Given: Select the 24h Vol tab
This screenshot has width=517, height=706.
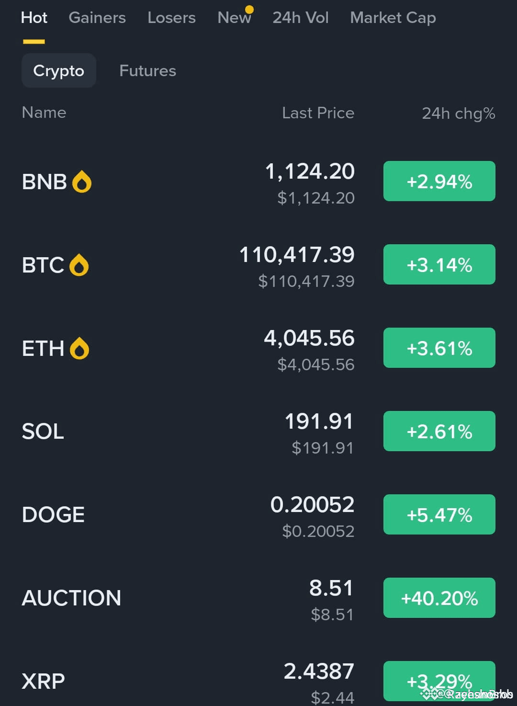Looking at the screenshot, I should coord(301,18).
